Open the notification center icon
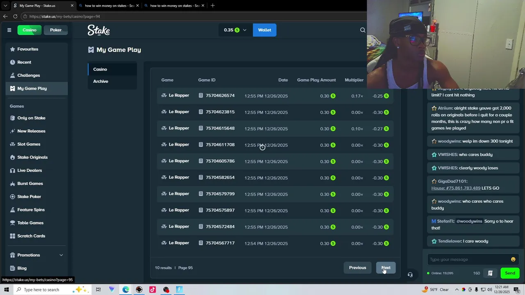The image size is (525, 295). point(517,290)
